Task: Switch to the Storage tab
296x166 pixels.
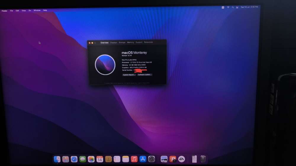Action: click(122, 43)
